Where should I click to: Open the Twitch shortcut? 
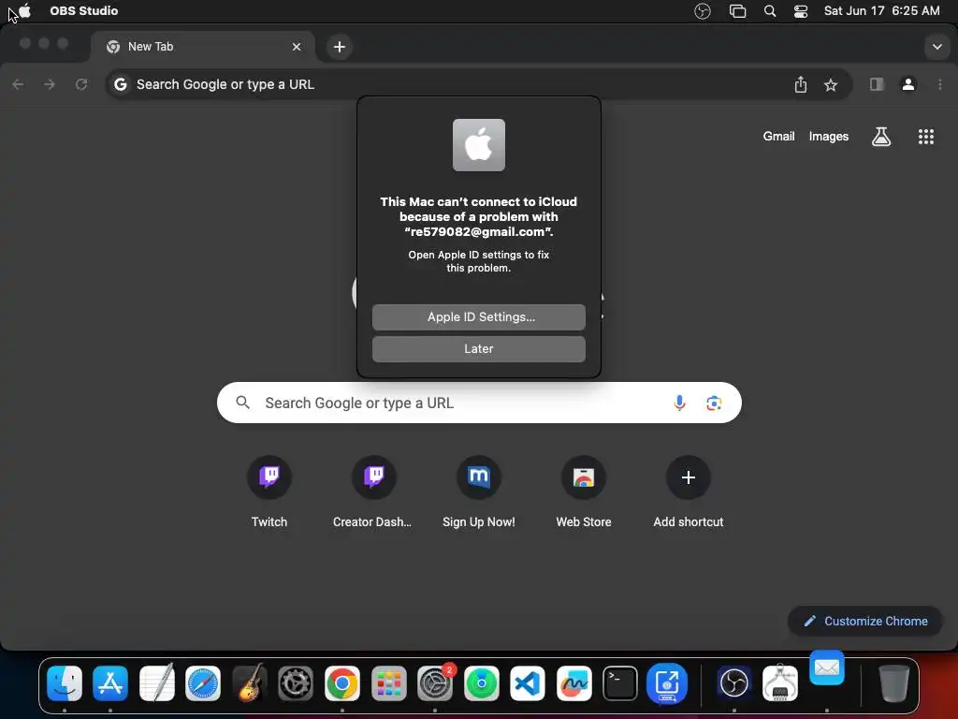coord(269,492)
